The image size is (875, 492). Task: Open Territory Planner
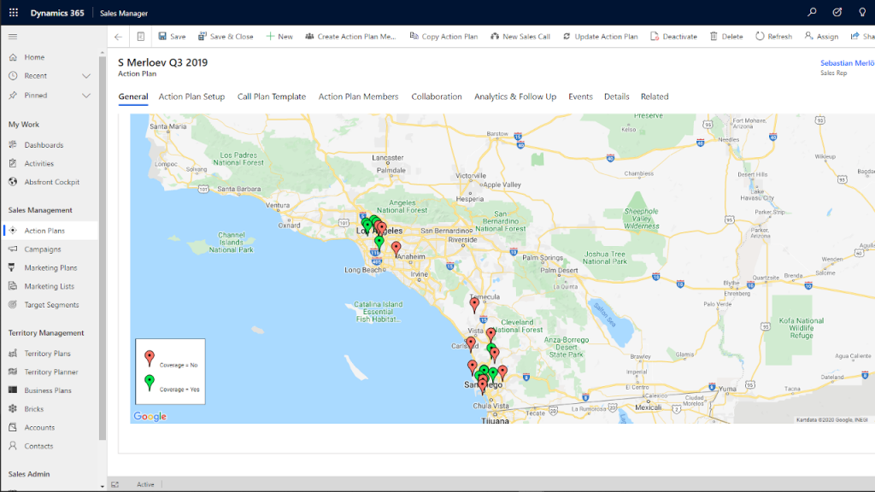[x=50, y=372]
